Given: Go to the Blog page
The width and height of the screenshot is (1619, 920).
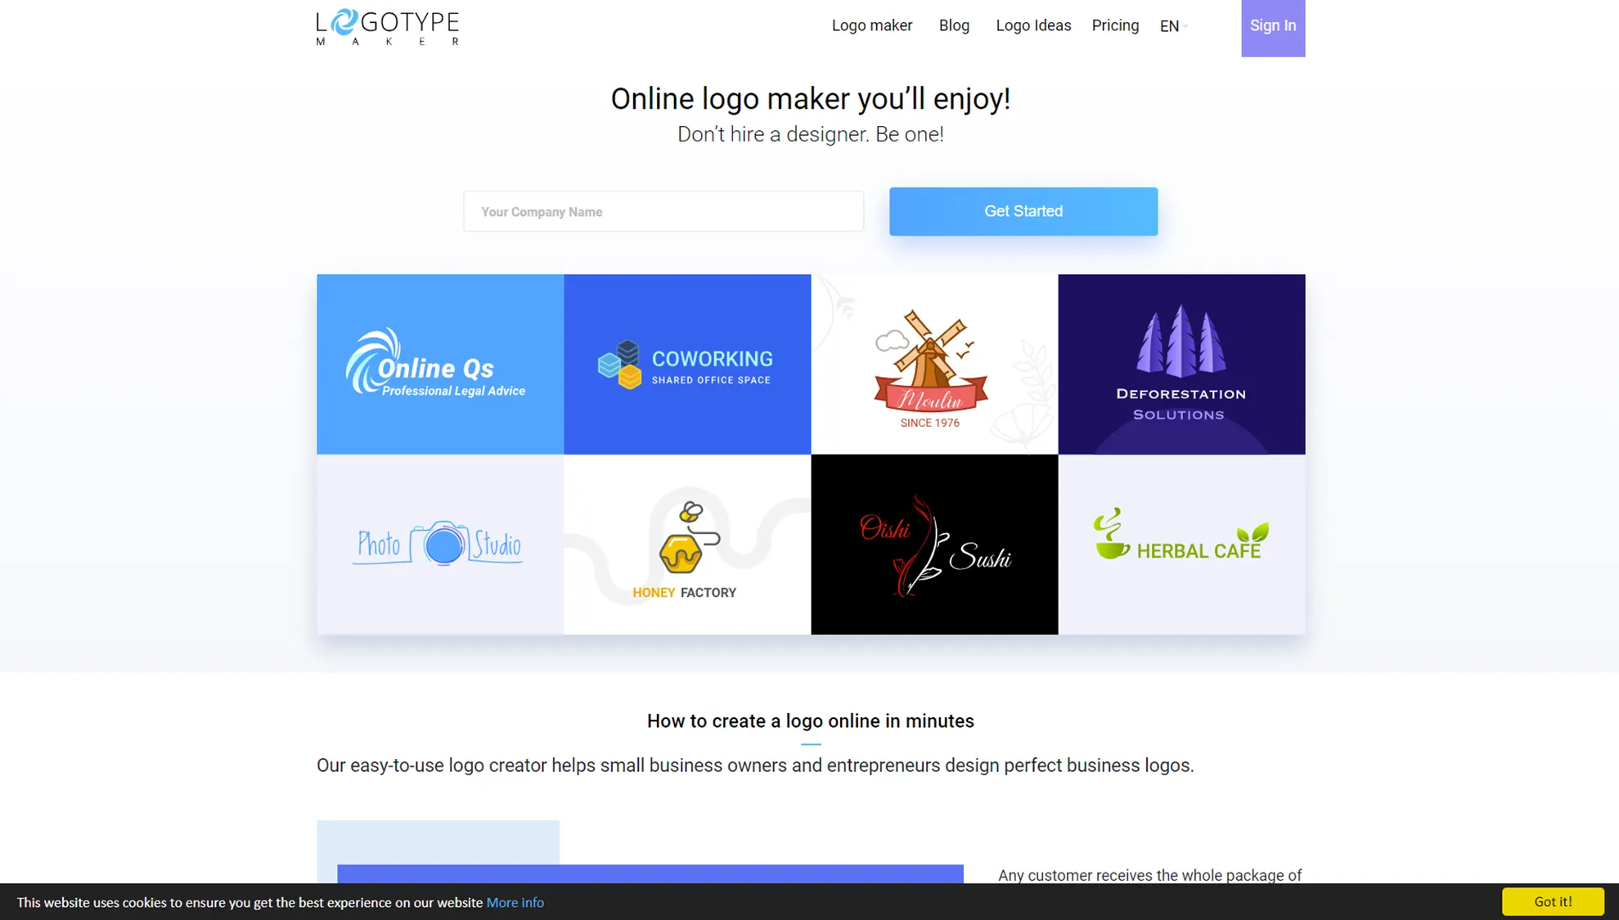Looking at the screenshot, I should tap(953, 25).
